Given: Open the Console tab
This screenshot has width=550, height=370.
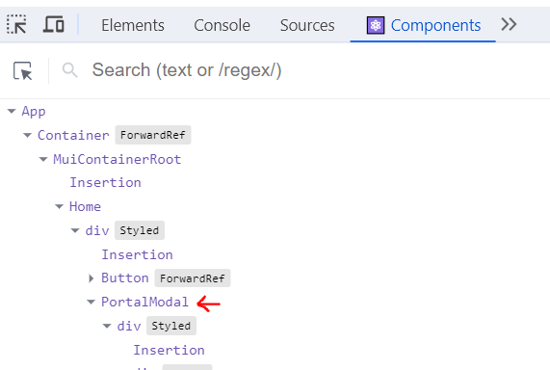Looking at the screenshot, I should click(223, 25).
